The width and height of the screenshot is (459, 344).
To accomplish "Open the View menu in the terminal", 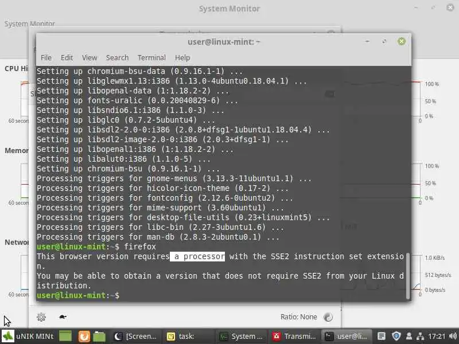I will pyautogui.click(x=90, y=58).
